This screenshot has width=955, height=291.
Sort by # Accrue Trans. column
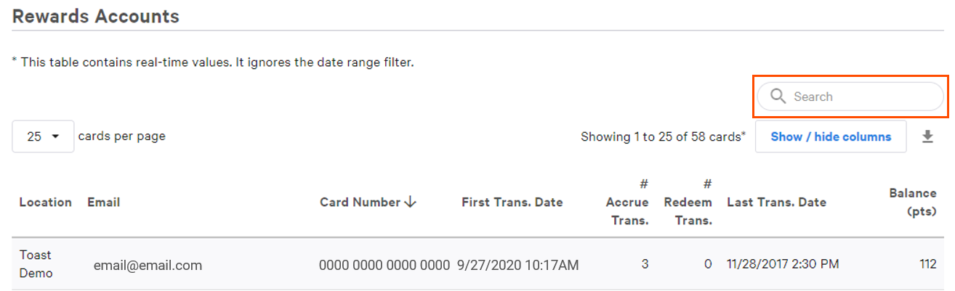pos(627,202)
